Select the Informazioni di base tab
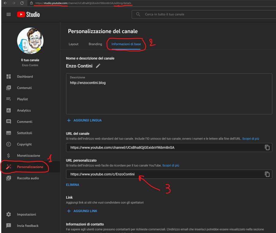 pos(126,44)
